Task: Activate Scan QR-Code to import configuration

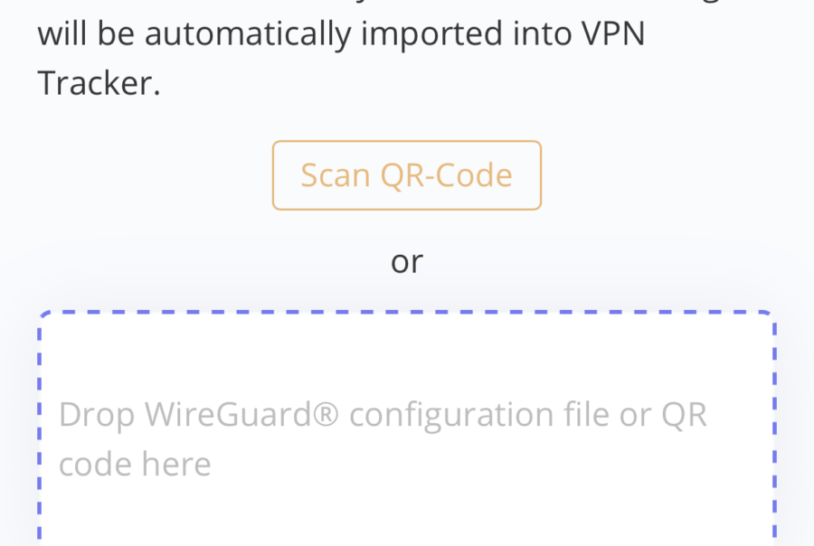Action: pos(406,175)
